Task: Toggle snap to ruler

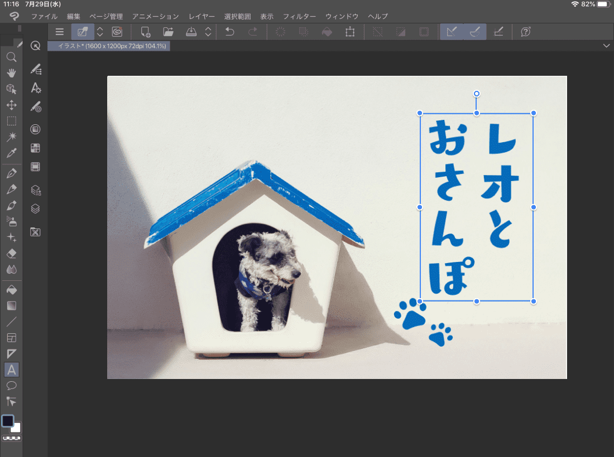Action: 452,32
